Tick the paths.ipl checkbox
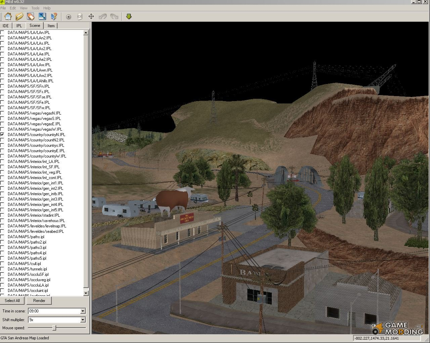Viewport: 430px width, 343px height. point(2,237)
